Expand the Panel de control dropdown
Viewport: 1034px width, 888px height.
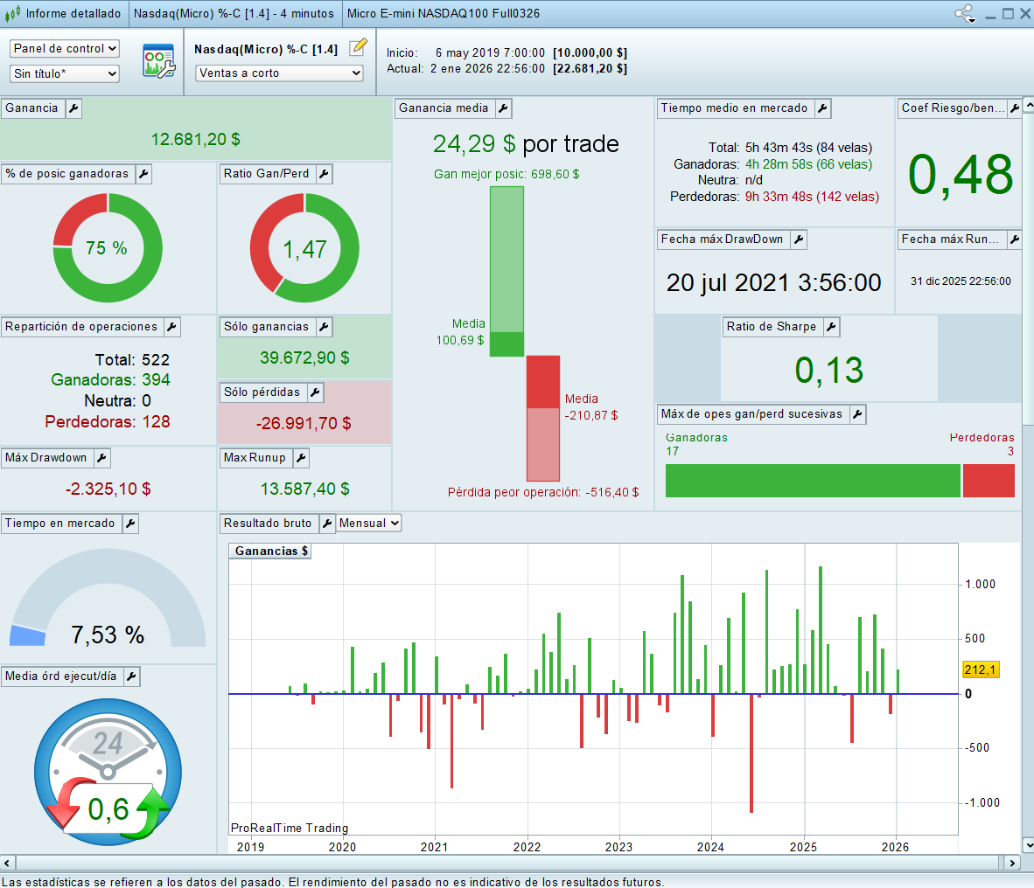tap(65, 49)
